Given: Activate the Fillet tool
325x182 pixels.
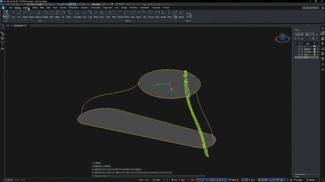Looking at the screenshot, I should coord(114,14).
